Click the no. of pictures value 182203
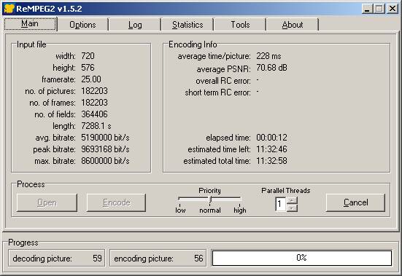 94,91
